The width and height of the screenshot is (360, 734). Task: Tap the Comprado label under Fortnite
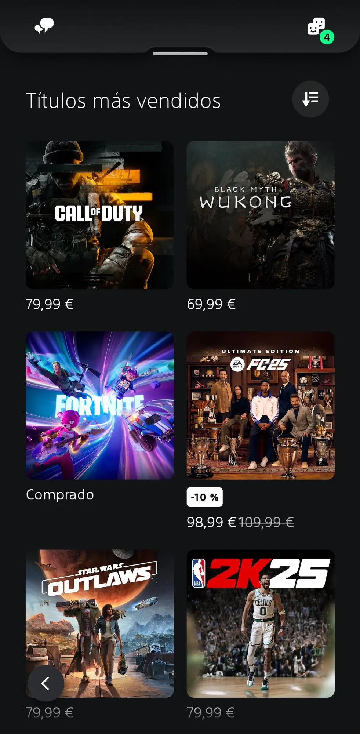pos(60,495)
